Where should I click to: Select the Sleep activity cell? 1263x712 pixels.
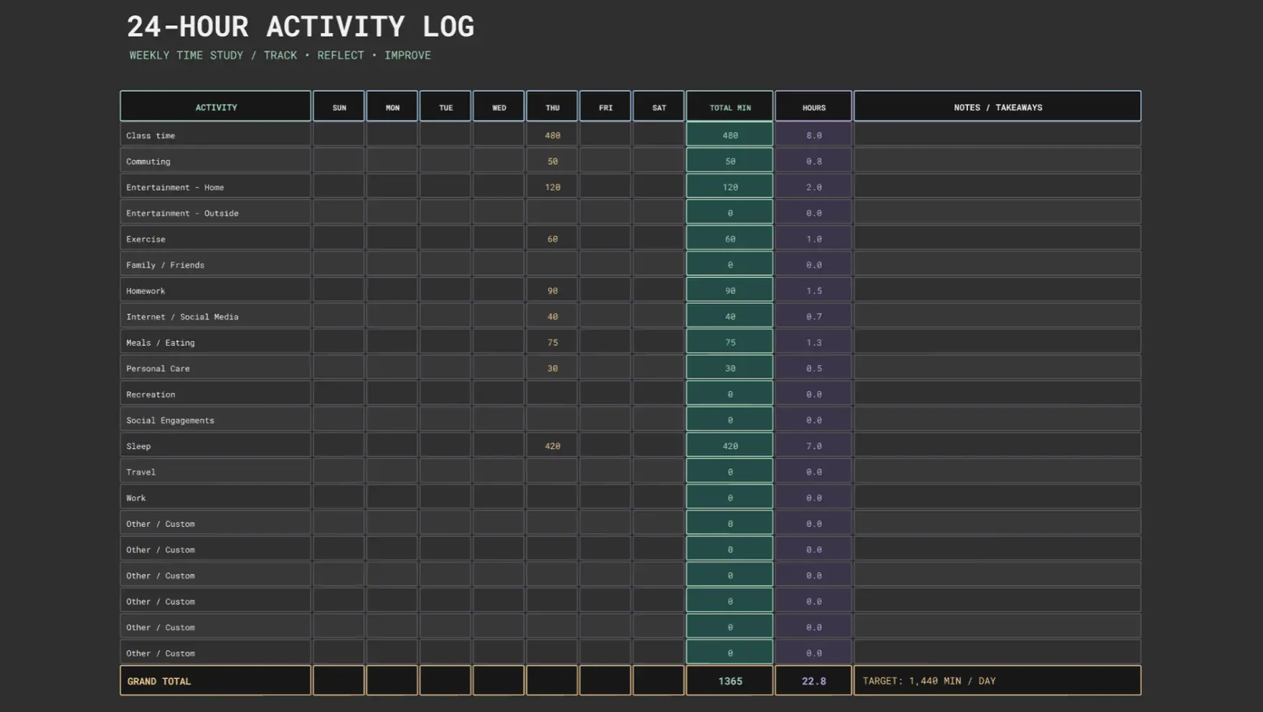(215, 445)
